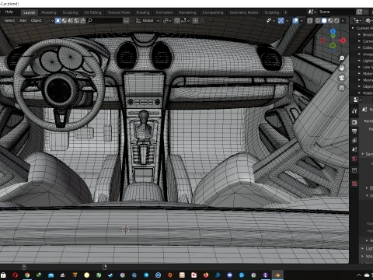The height and width of the screenshot is (280, 373).
Task: Click the red X axis gizmo
Action: pos(343,40)
